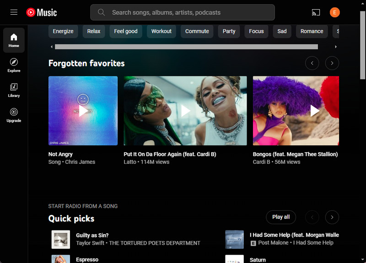This screenshot has width=366, height=263.
Task: Select the Romance mood chip
Action: point(312,31)
